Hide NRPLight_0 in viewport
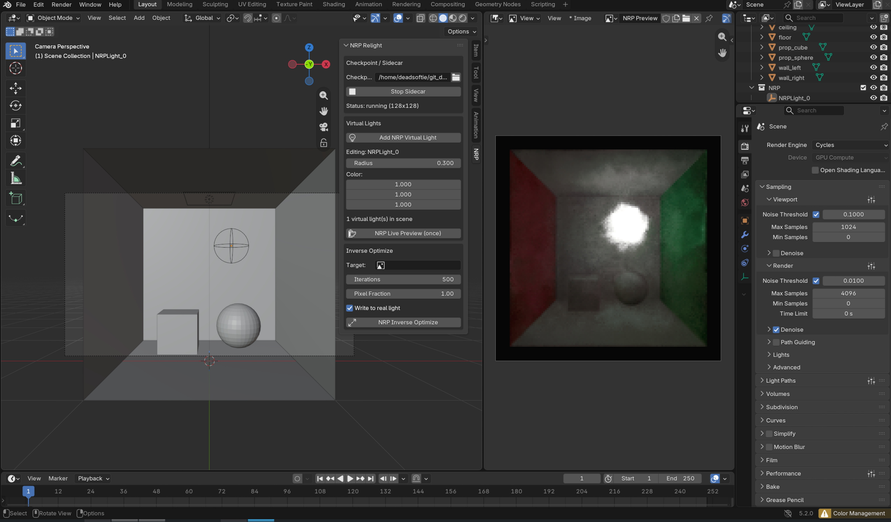Image resolution: width=891 pixels, height=522 pixels. pyautogui.click(x=873, y=98)
